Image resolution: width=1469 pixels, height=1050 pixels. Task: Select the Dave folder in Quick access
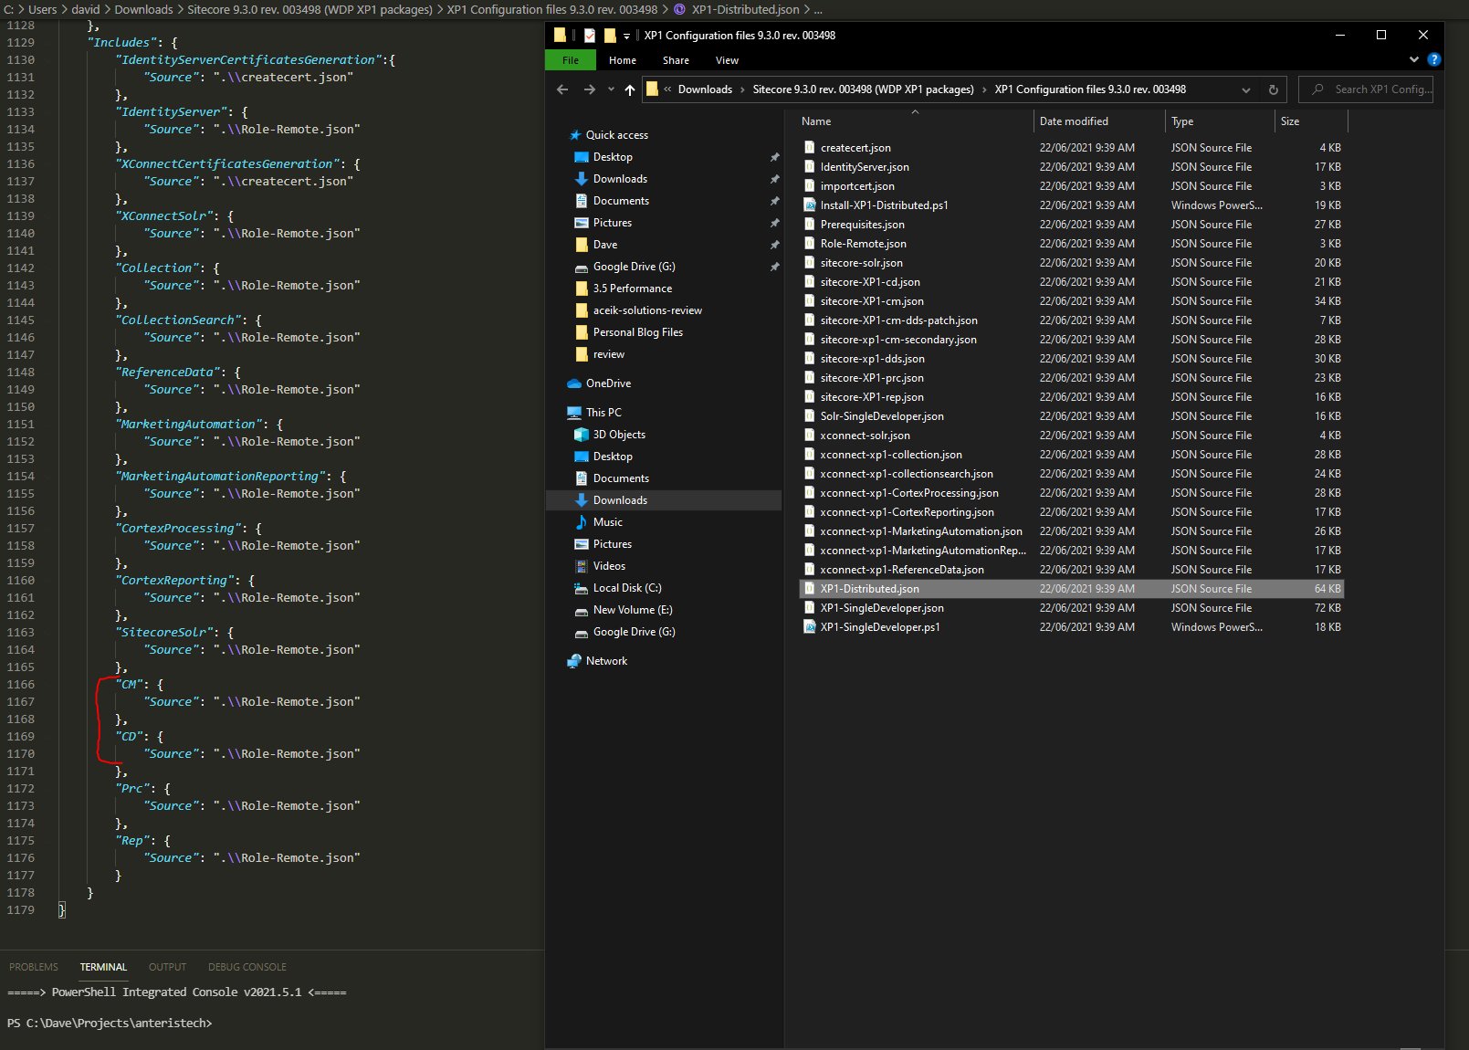[604, 245]
